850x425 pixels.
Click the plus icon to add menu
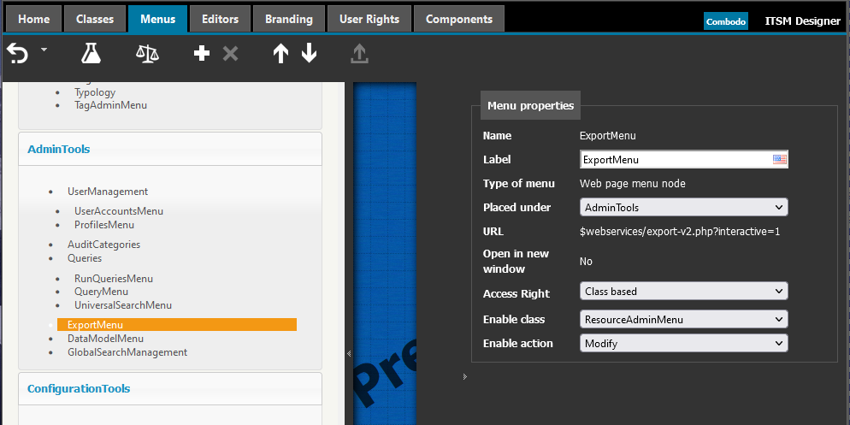click(202, 54)
